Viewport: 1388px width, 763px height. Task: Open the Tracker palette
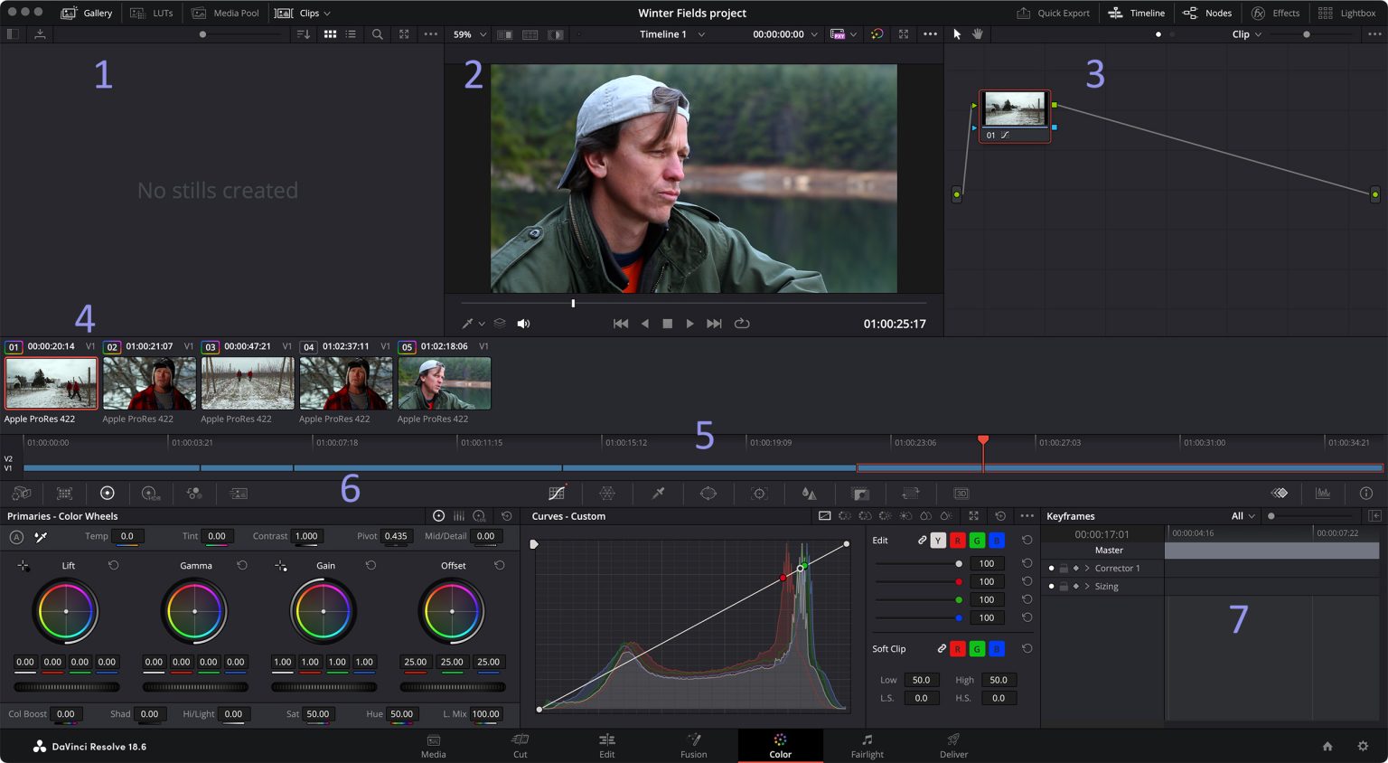tap(758, 493)
